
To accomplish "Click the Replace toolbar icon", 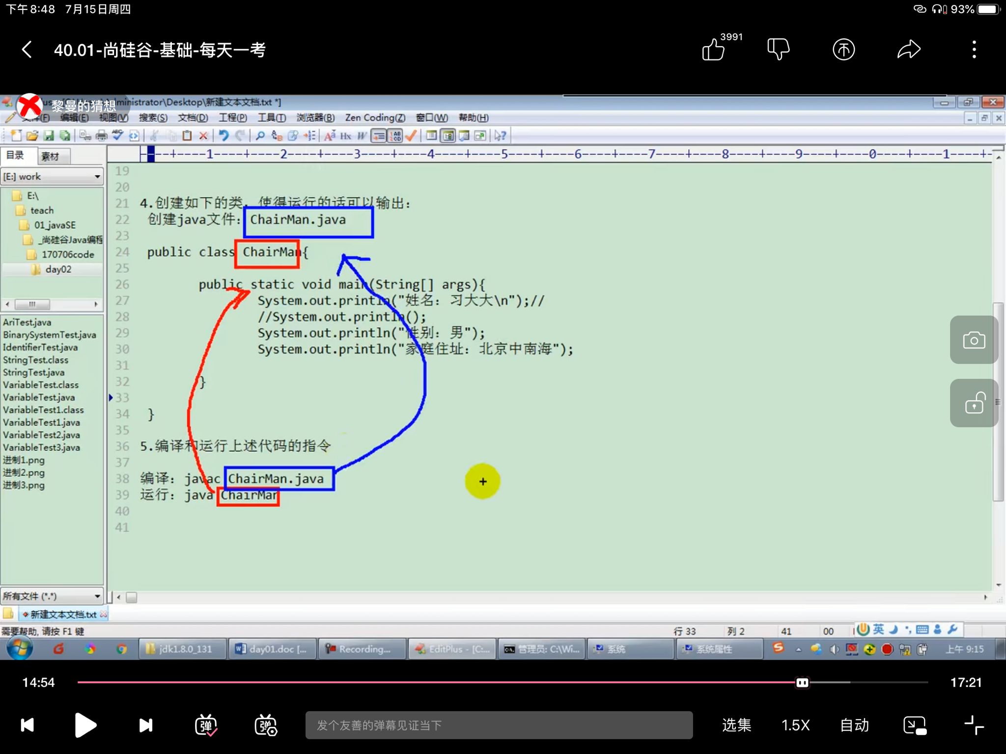I will [x=277, y=135].
